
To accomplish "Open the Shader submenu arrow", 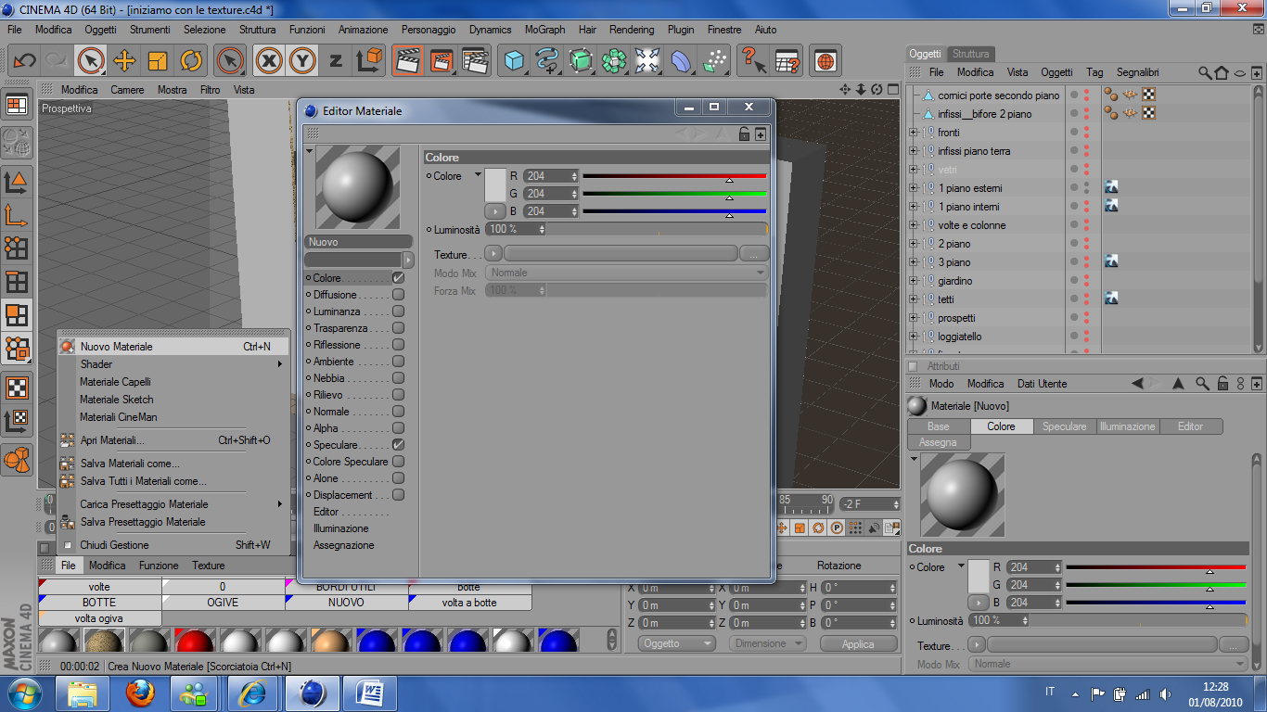I will [x=279, y=364].
